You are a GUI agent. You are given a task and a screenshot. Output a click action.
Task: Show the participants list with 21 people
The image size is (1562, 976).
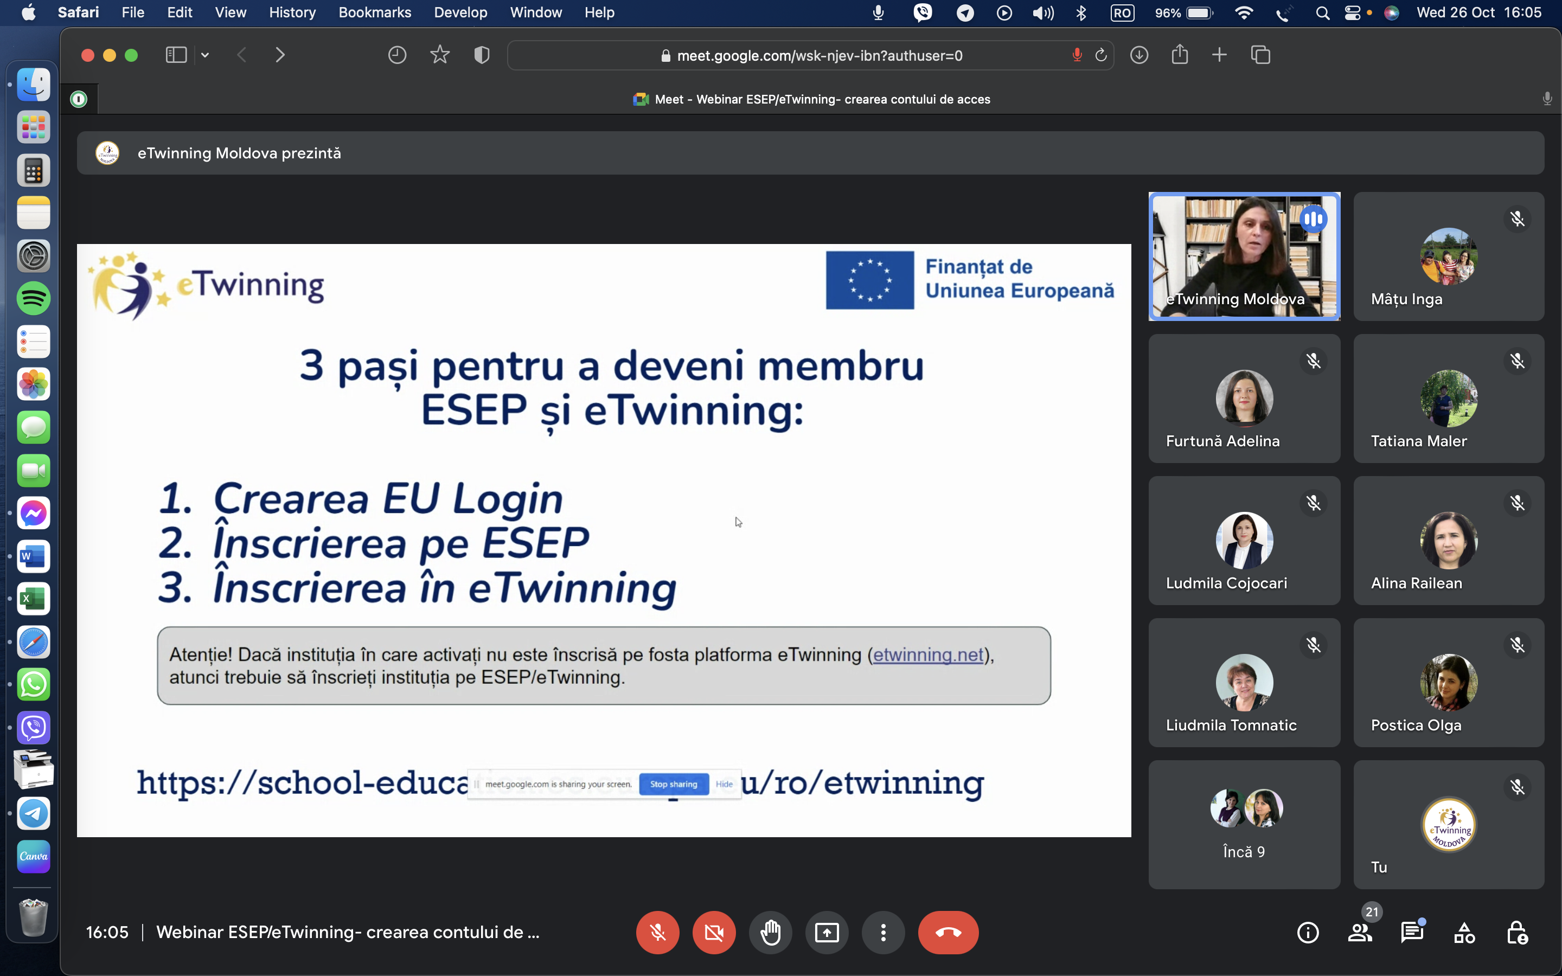point(1360,933)
